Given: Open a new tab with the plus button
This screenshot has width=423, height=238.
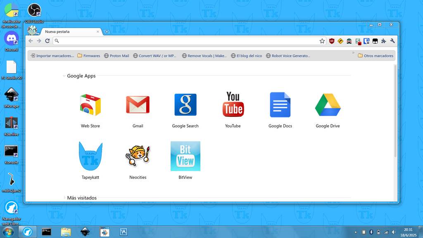Looking at the screenshot, I should [107, 31].
